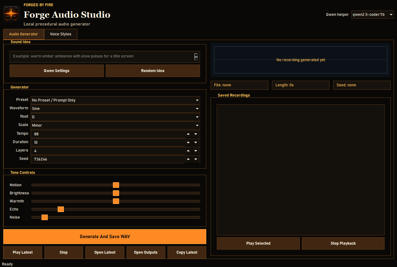Click the 'File: none' info box
The height and width of the screenshot is (267, 397).
tap(239, 85)
